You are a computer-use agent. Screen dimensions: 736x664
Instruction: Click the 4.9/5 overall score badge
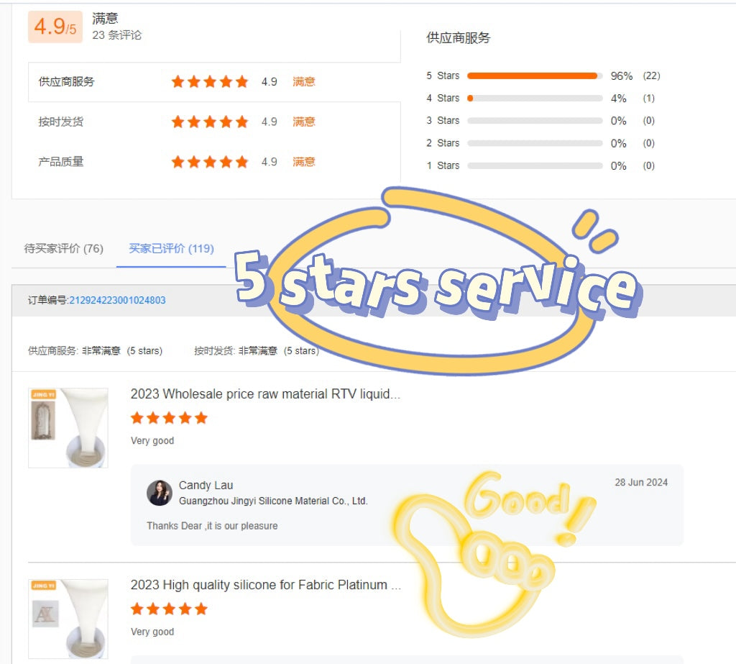pyautogui.click(x=55, y=27)
